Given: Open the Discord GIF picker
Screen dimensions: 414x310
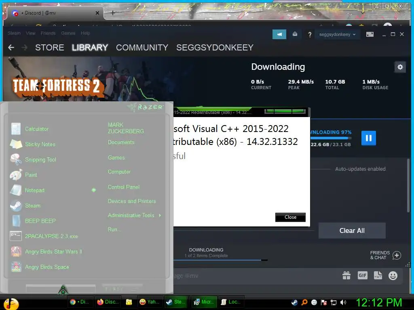Looking at the screenshot, I should click(x=363, y=275).
